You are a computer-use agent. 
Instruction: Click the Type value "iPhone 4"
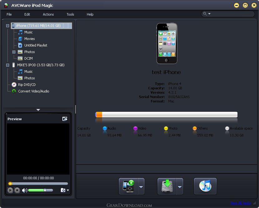point(175,84)
